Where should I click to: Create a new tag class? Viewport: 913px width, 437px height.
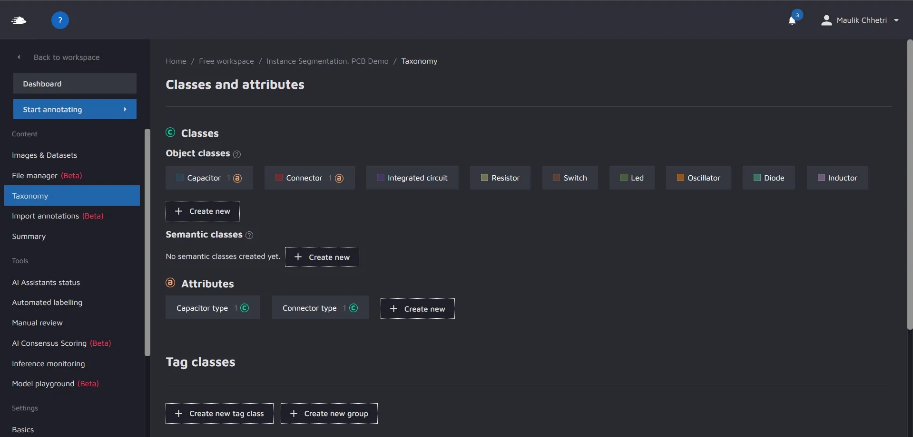pyautogui.click(x=219, y=413)
